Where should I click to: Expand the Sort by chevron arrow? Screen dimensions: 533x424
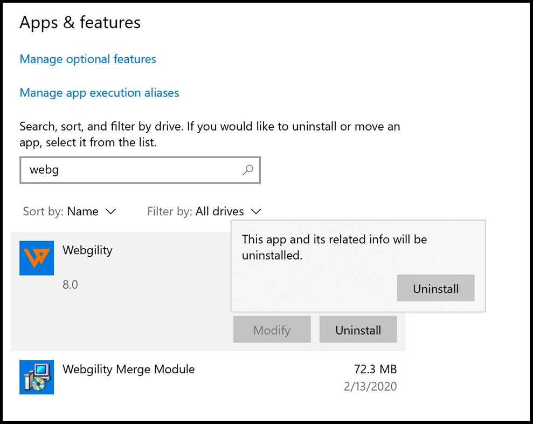pyautogui.click(x=110, y=211)
